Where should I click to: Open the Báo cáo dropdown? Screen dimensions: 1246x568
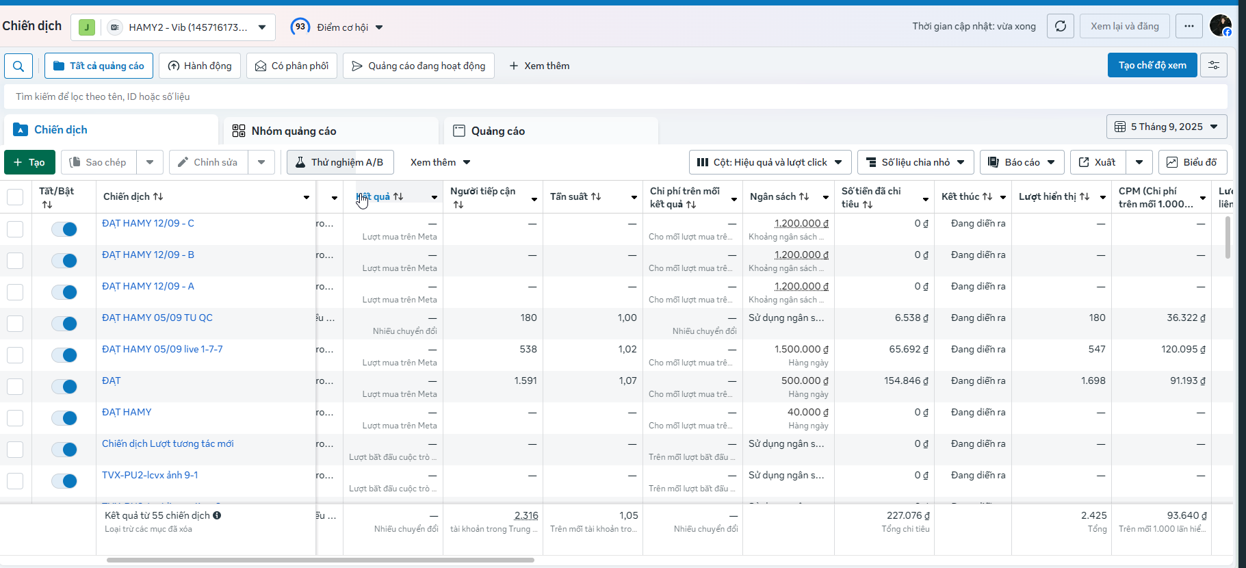point(1022,162)
